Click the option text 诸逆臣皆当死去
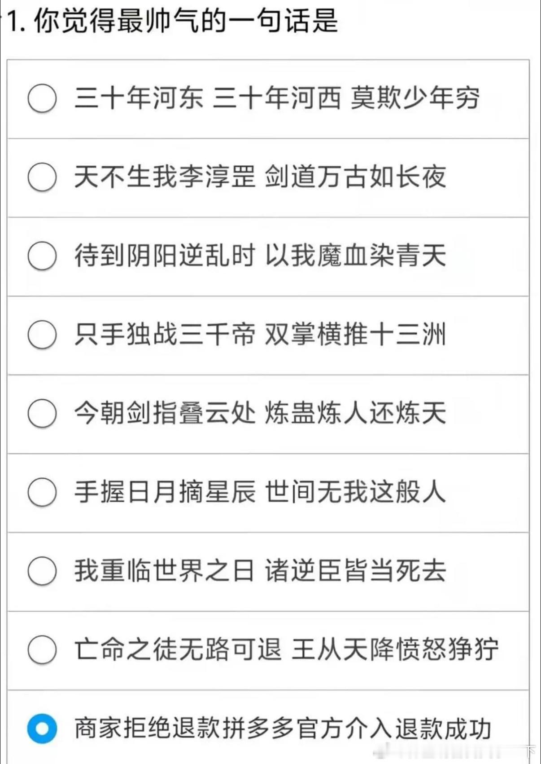The image size is (541, 764). [x=355, y=571]
